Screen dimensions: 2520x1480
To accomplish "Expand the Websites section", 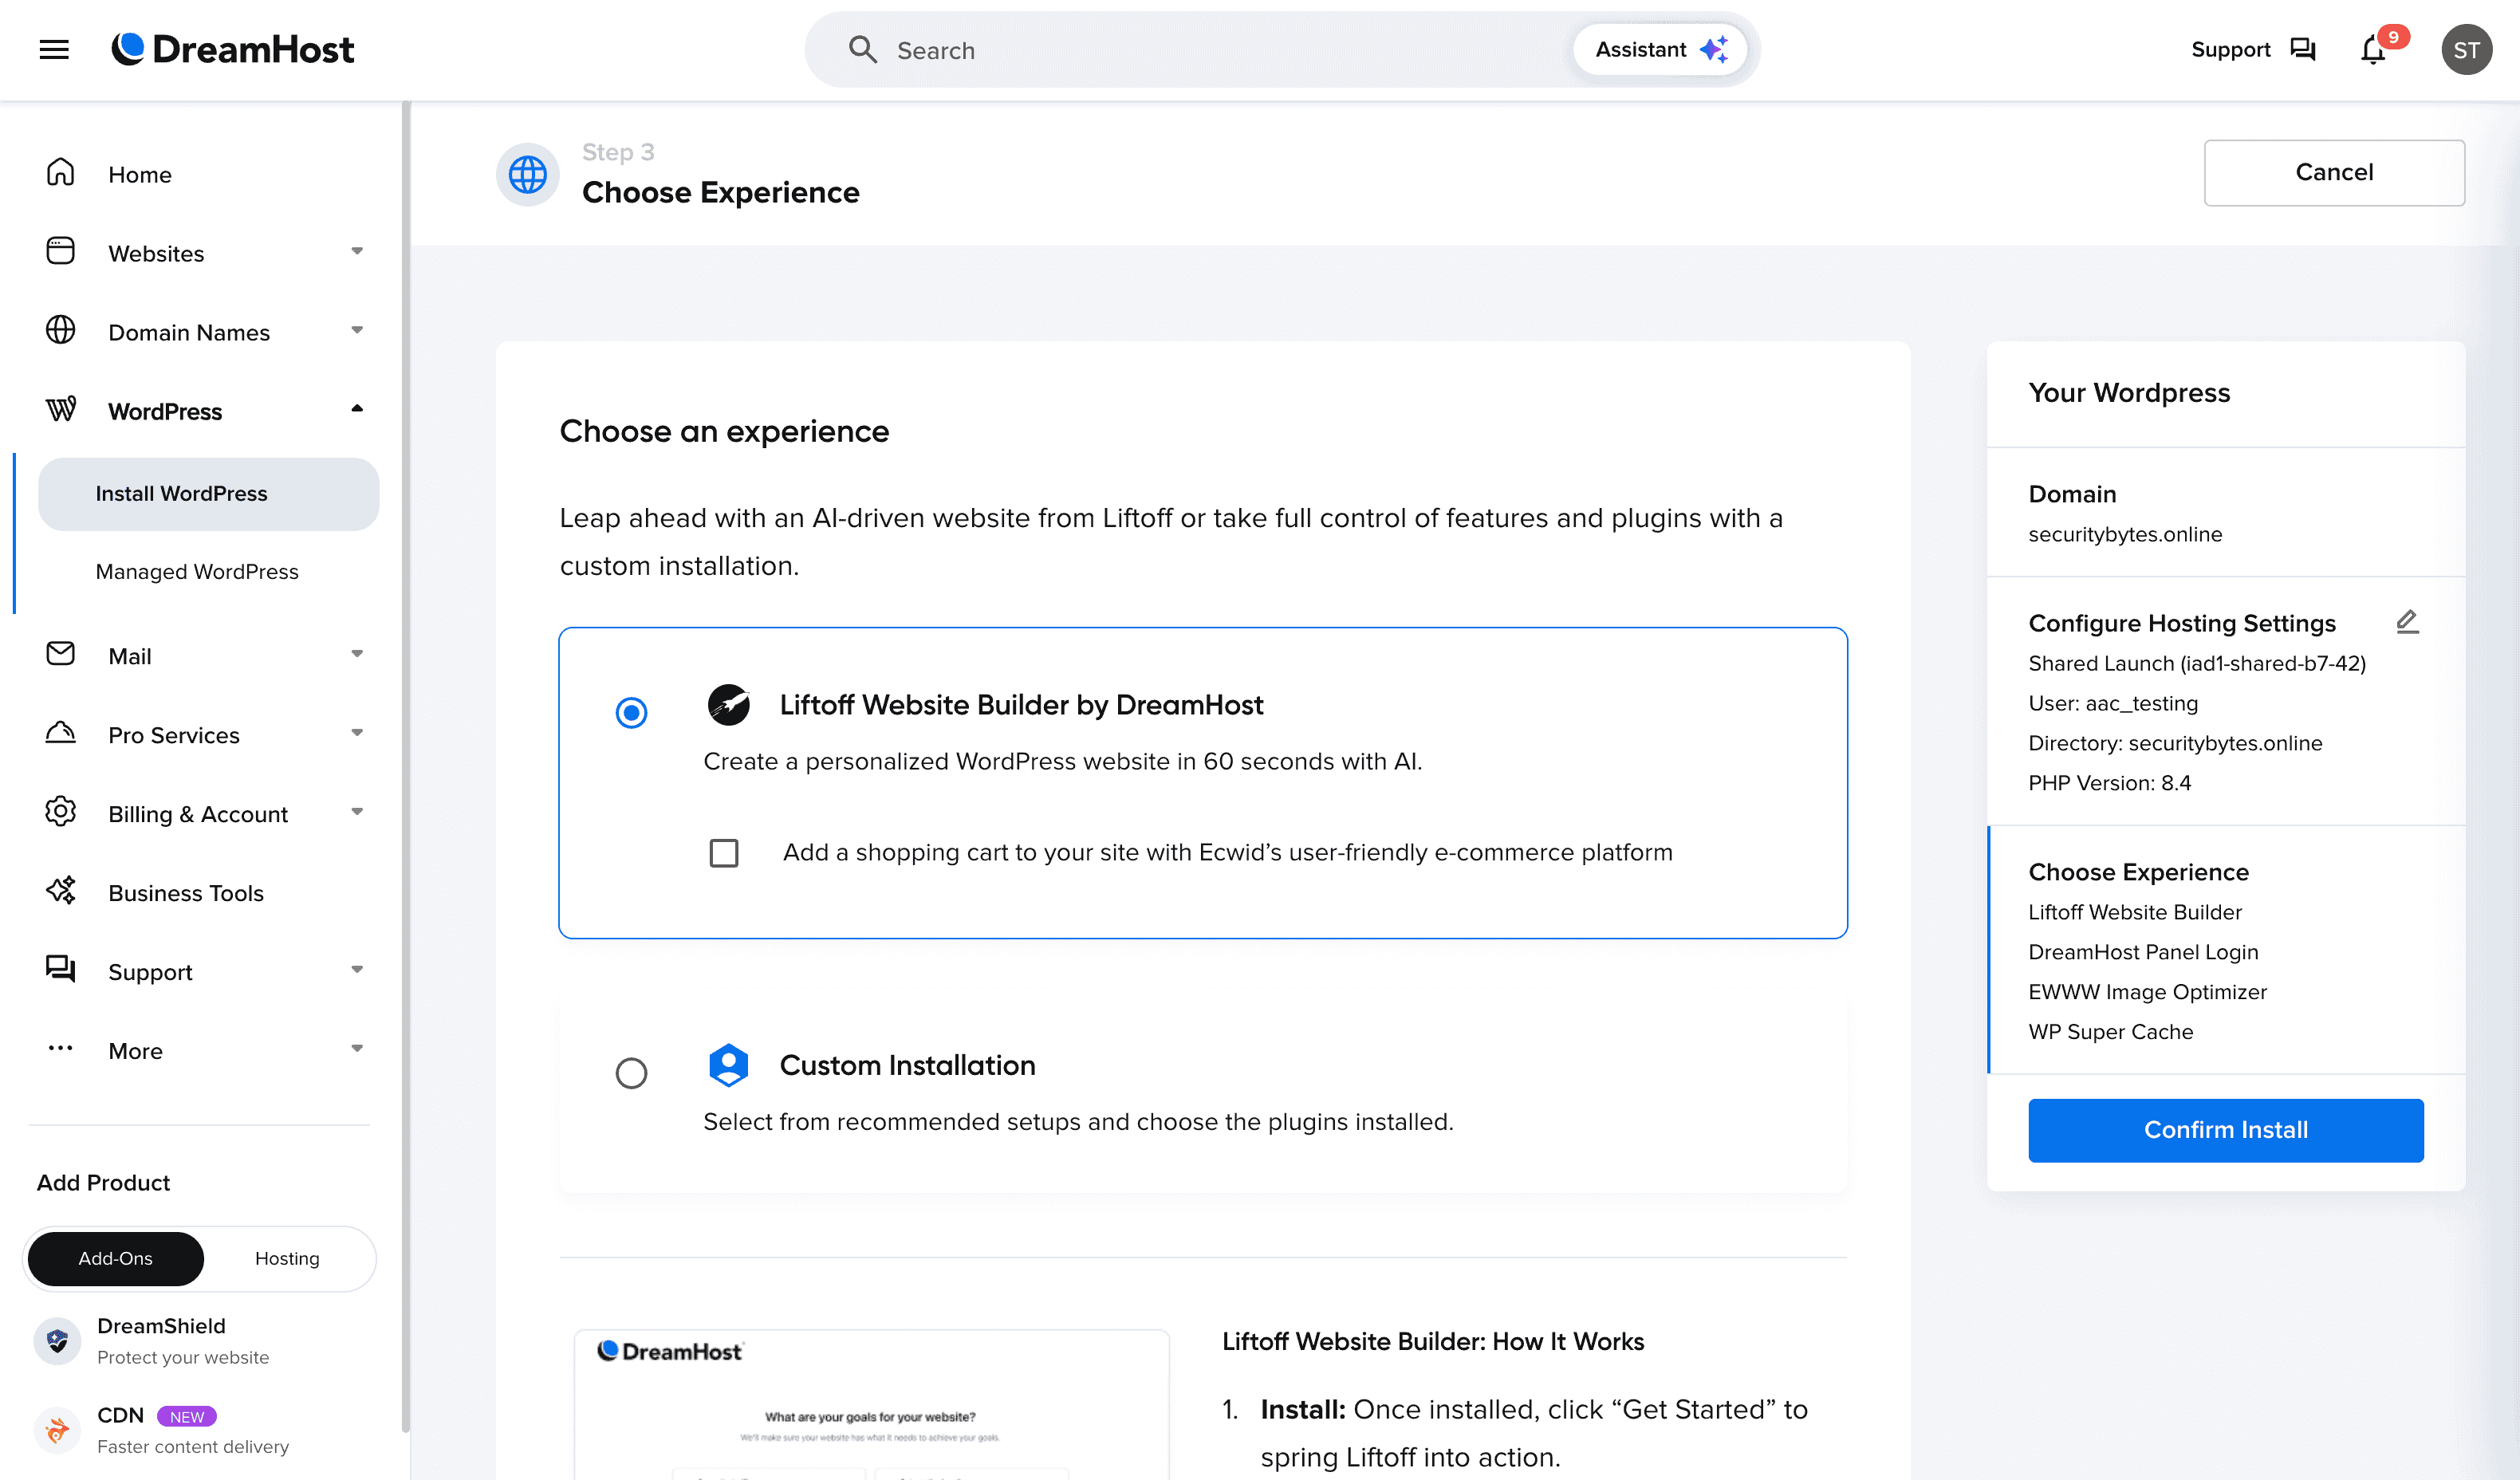I will (356, 252).
